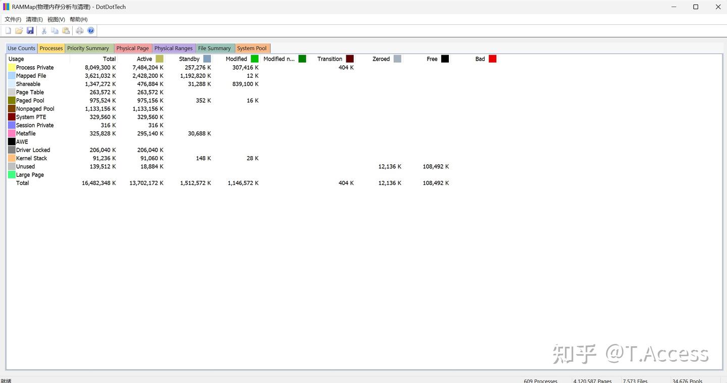
Task: Switch to the Processes tab
Action: coord(51,49)
